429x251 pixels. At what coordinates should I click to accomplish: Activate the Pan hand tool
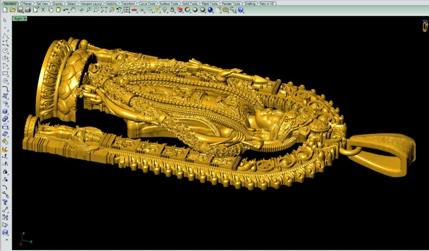[x=73, y=10]
